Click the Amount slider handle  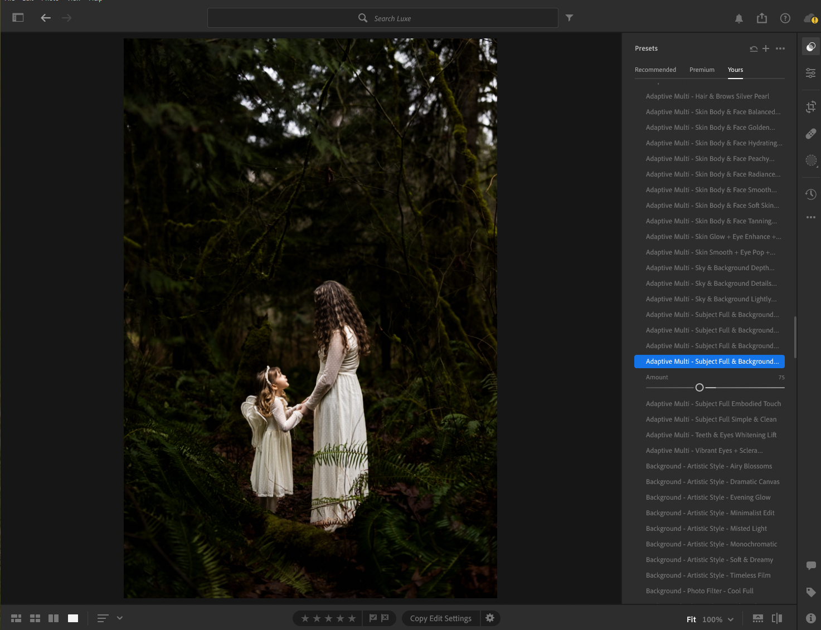pyautogui.click(x=699, y=387)
